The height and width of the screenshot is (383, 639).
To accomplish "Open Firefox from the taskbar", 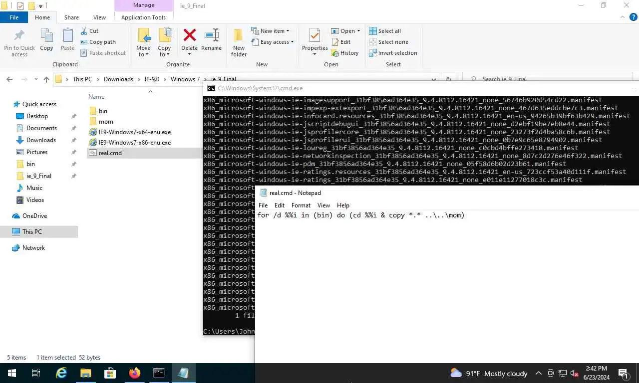I will 134,373.
